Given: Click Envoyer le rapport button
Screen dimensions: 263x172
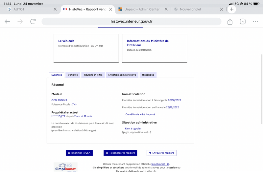Looking at the screenshot, I should coord(161,153).
